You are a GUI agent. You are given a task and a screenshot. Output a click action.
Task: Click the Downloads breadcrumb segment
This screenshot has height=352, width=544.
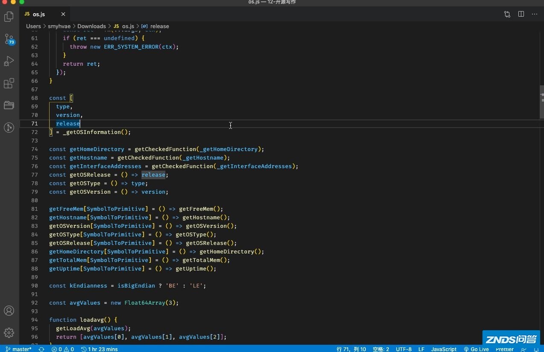(91, 26)
